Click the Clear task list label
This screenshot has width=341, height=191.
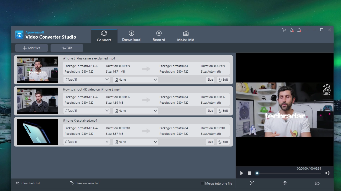(x=31, y=183)
